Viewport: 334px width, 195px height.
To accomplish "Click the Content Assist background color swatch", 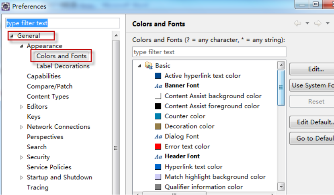I will tap(158, 96).
